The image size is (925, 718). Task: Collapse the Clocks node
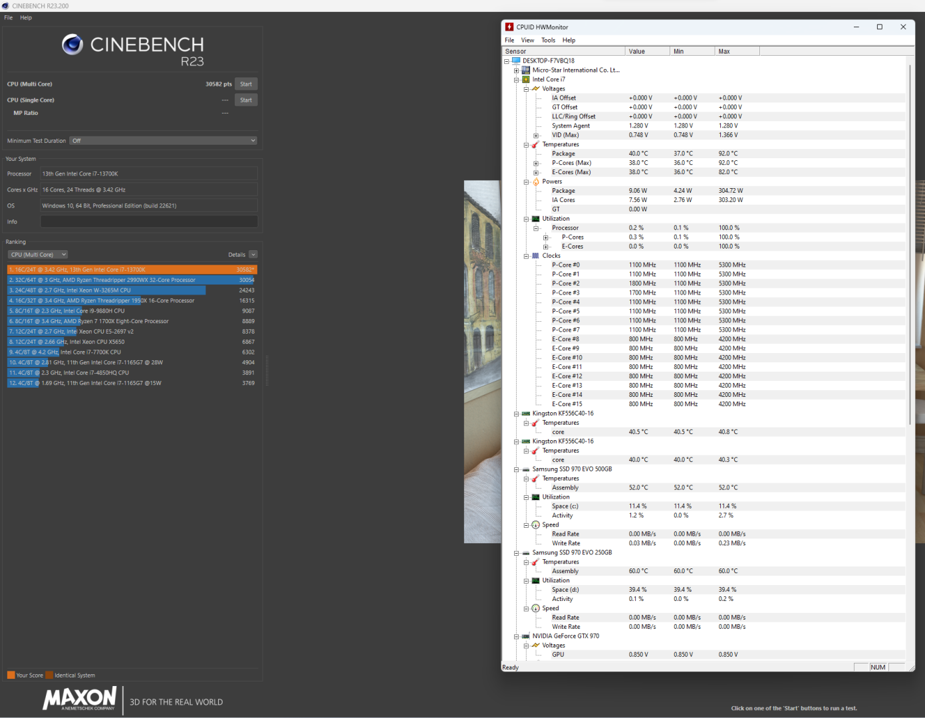click(526, 256)
